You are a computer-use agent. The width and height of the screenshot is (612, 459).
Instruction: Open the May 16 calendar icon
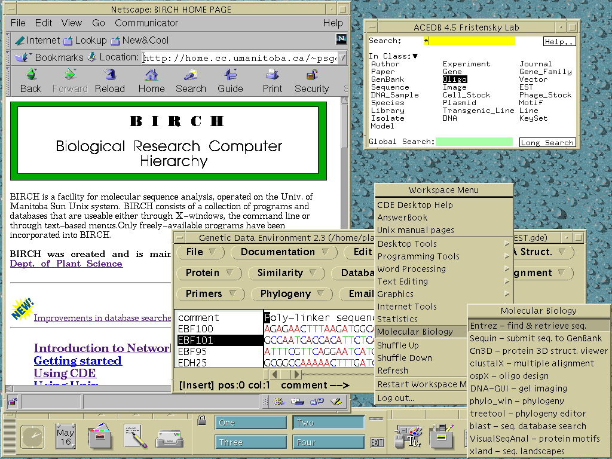pos(65,436)
